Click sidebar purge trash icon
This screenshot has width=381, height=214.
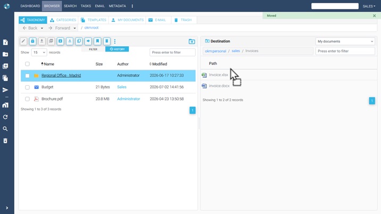[5, 141]
